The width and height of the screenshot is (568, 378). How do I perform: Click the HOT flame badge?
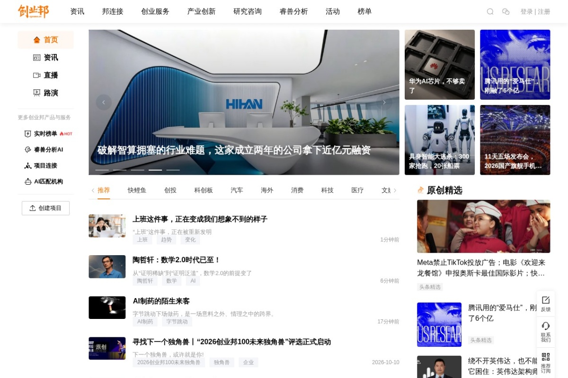66,134
